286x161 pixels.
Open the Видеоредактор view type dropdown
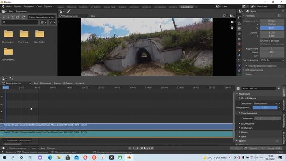[x=17, y=83]
